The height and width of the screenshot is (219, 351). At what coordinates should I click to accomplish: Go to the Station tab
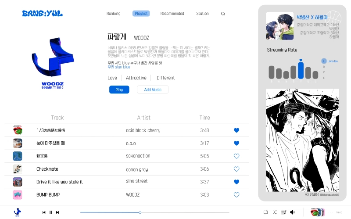pyautogui.click(x=202, y=14)
